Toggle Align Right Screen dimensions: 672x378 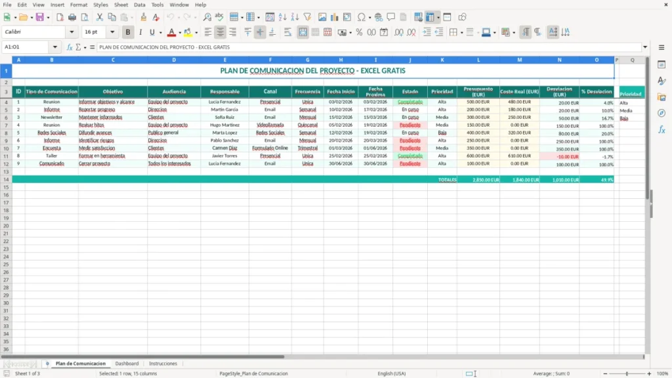(233, 32)
